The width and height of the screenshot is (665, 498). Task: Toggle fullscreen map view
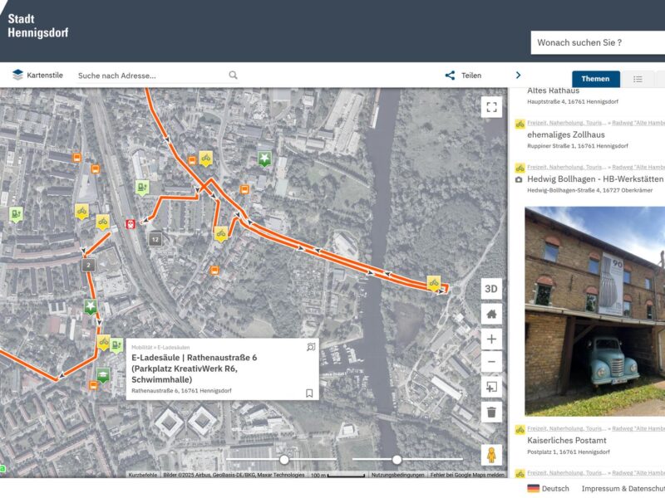pyautogui.click(x=491, y=107)
